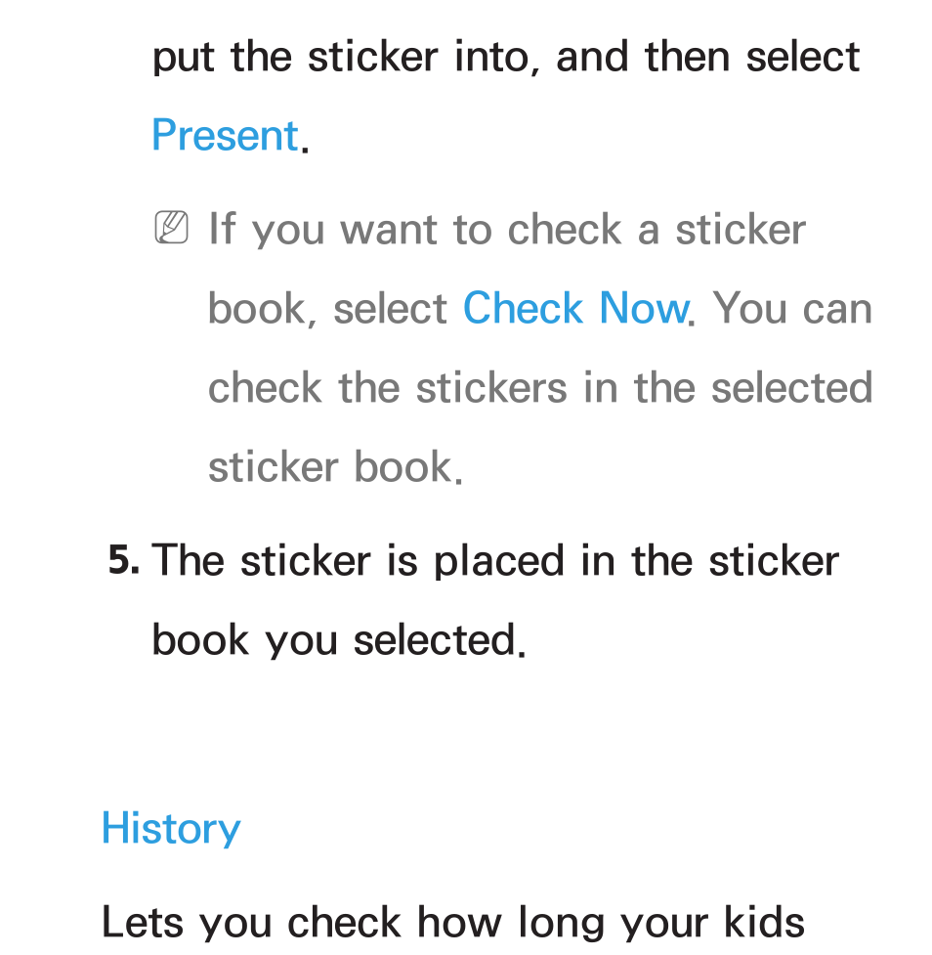Click the gray 'sticker book.' line

tap(335, 467)
